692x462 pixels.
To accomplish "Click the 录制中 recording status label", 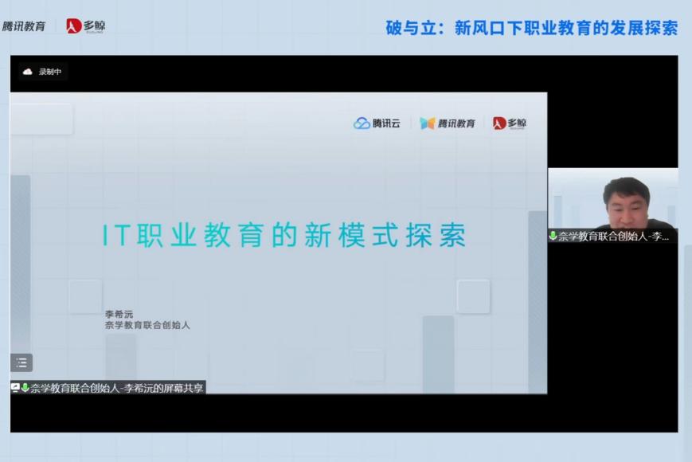I will pos(50,72).
